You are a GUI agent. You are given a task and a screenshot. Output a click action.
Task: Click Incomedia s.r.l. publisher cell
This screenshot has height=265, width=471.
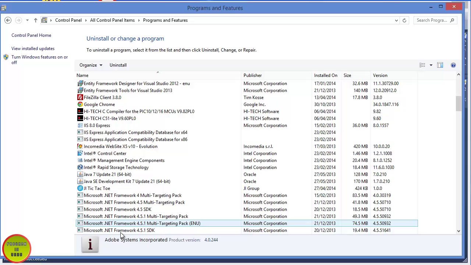[x=258, y=146]
